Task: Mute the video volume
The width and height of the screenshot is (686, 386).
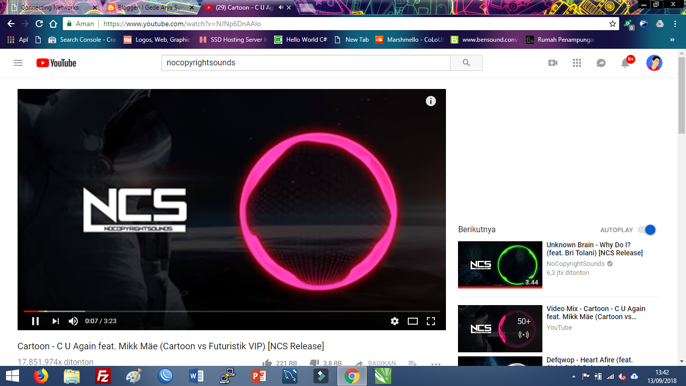Action: tap(73, 321)
